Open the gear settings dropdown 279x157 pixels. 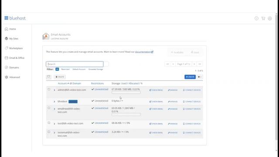pos(200,77)
